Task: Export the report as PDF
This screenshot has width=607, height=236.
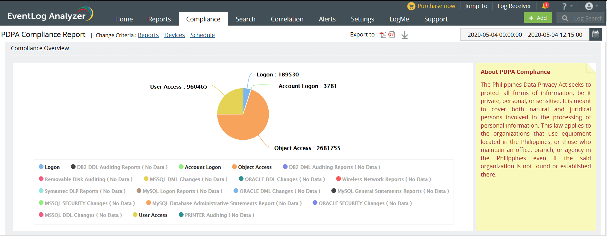Action: (383, 35)
